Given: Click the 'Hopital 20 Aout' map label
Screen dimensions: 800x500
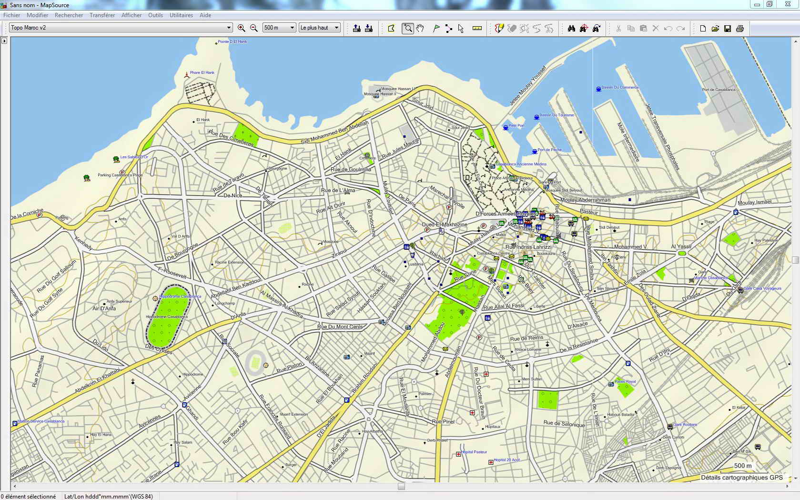Looking at the screenshot, I should click(x=507, y=460).
